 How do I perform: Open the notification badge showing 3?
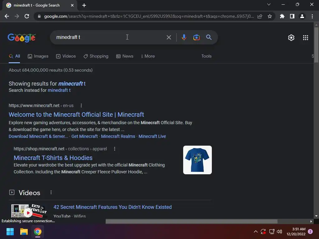(x=310, y=232)
